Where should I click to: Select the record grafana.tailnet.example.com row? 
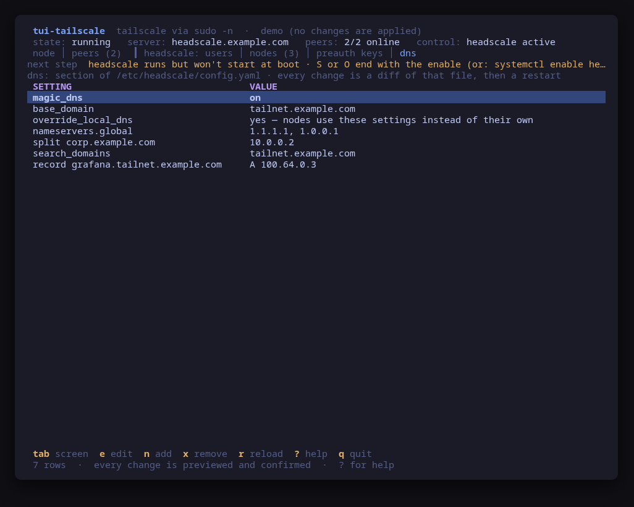[316, 164]
